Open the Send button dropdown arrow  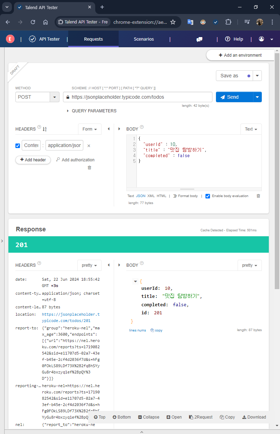[x=258, y=97]
